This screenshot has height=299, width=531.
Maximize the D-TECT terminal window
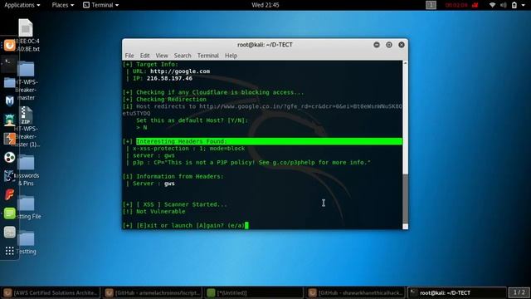pos(389,45)
